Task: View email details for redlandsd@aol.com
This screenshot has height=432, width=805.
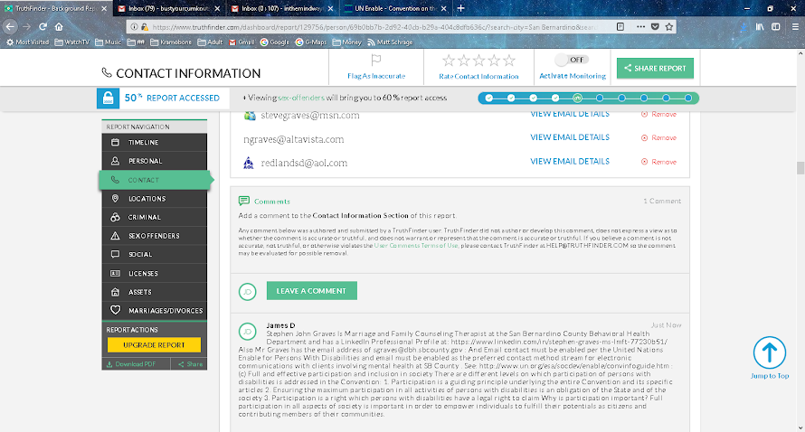Action: click(570, 161)
